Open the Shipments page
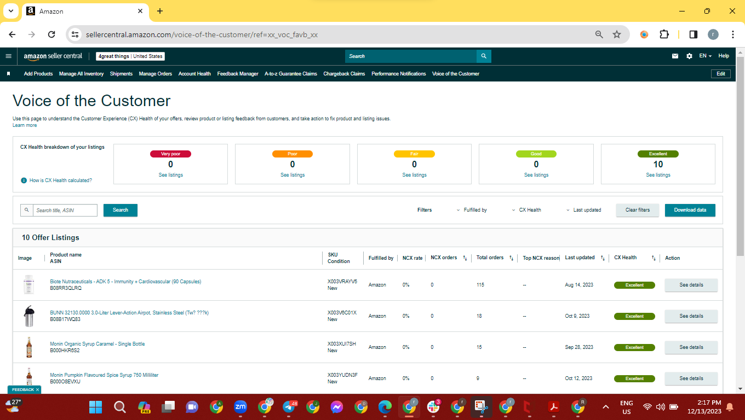The width and height of the screenshot is (745, 420). pyautogui.click(x=121, y=74)
